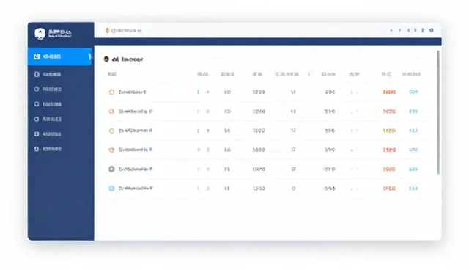
Task: Click the fifth row's gray circle icon
Action: [x=111, y=169]
